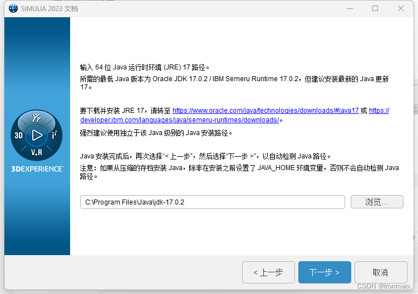418x294 pixels.
Task: Open the IBM Semeru runtimes downloads link
Action: click(x=179, y=120)
